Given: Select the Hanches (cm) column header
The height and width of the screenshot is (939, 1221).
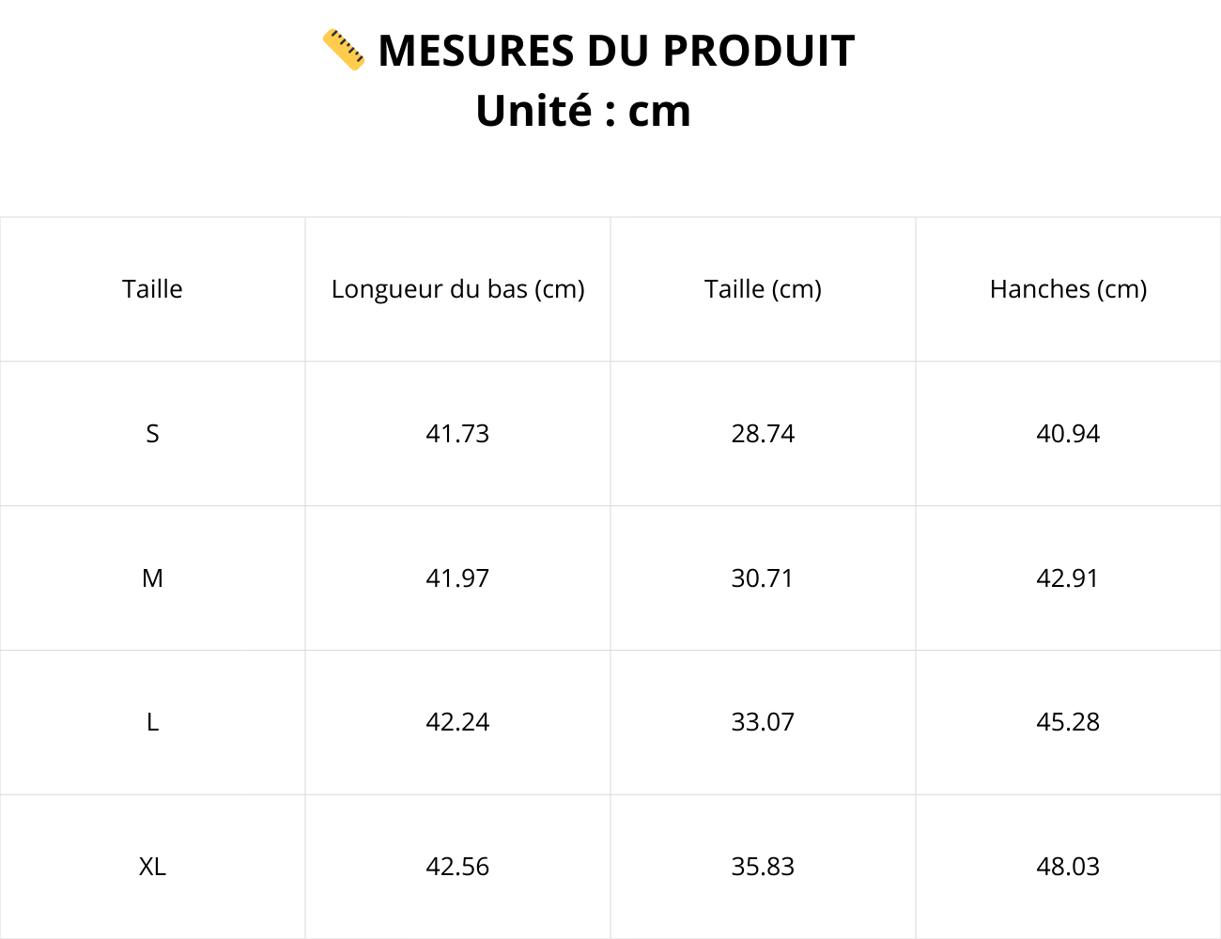Looking at the screenshot, I should tap(1068, 289).
